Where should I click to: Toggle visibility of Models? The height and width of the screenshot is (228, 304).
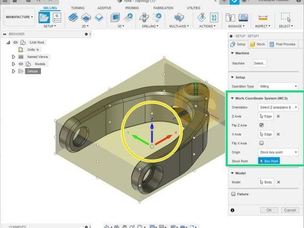point(21,64)
